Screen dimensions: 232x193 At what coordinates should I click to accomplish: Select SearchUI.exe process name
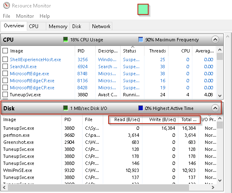coord(23,67)
